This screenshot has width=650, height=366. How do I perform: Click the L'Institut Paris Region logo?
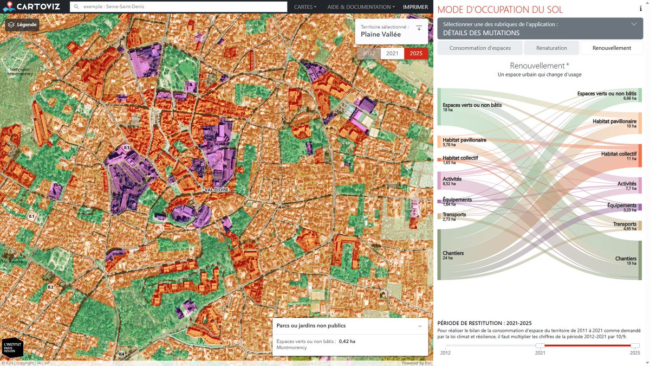click(x=12, y=347)
